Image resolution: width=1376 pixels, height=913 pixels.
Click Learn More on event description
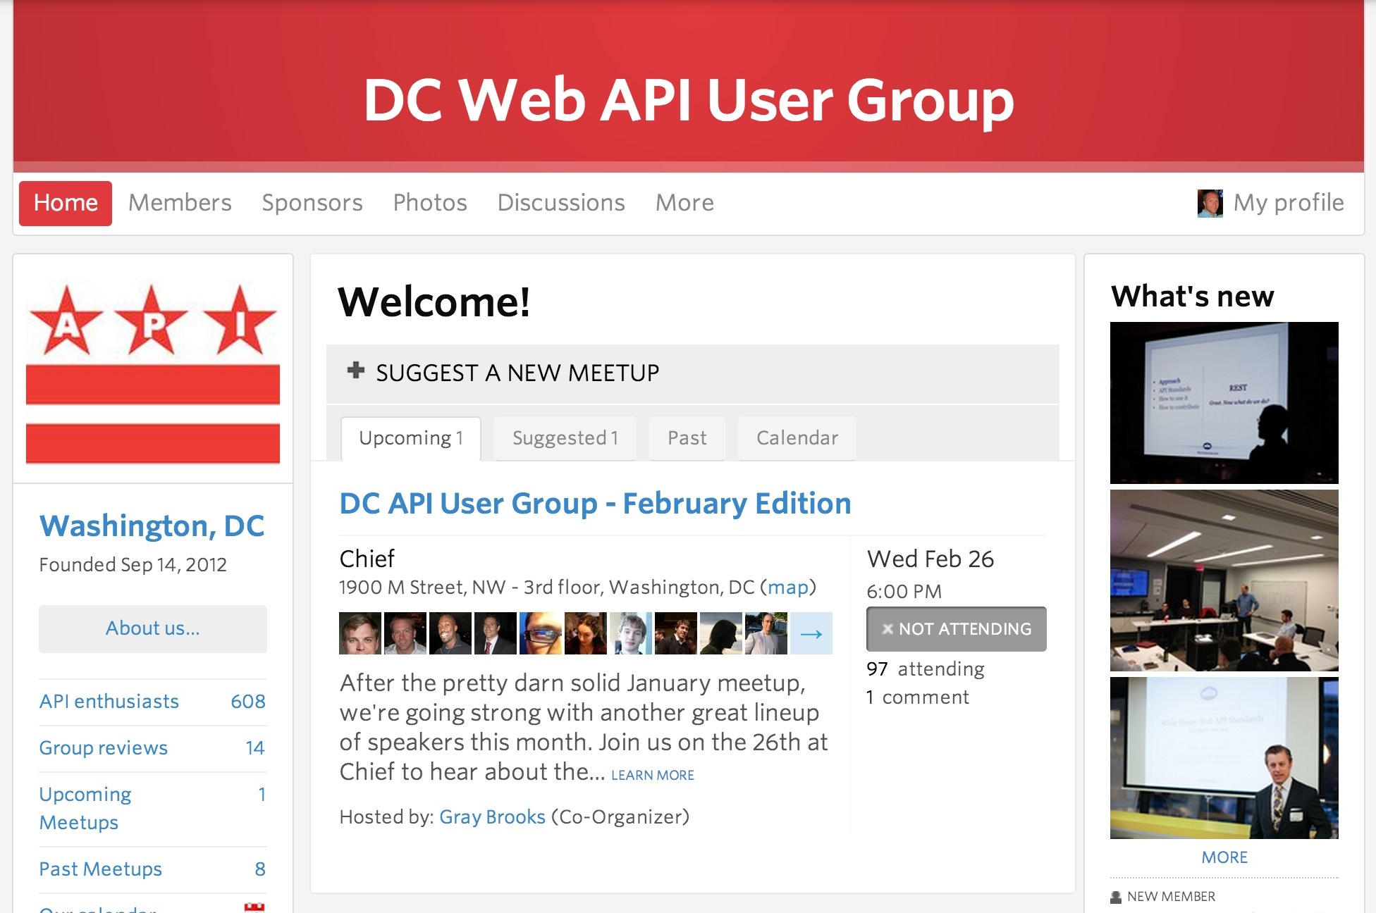pos(653,775)
